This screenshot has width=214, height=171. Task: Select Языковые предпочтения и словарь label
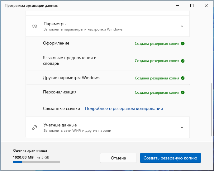(x=70, y=61)
